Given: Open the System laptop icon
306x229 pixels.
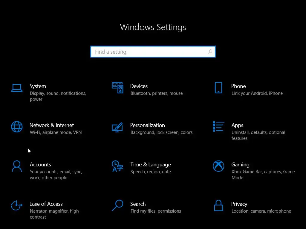Looking at the screenshot, I should tap(17, 88).
